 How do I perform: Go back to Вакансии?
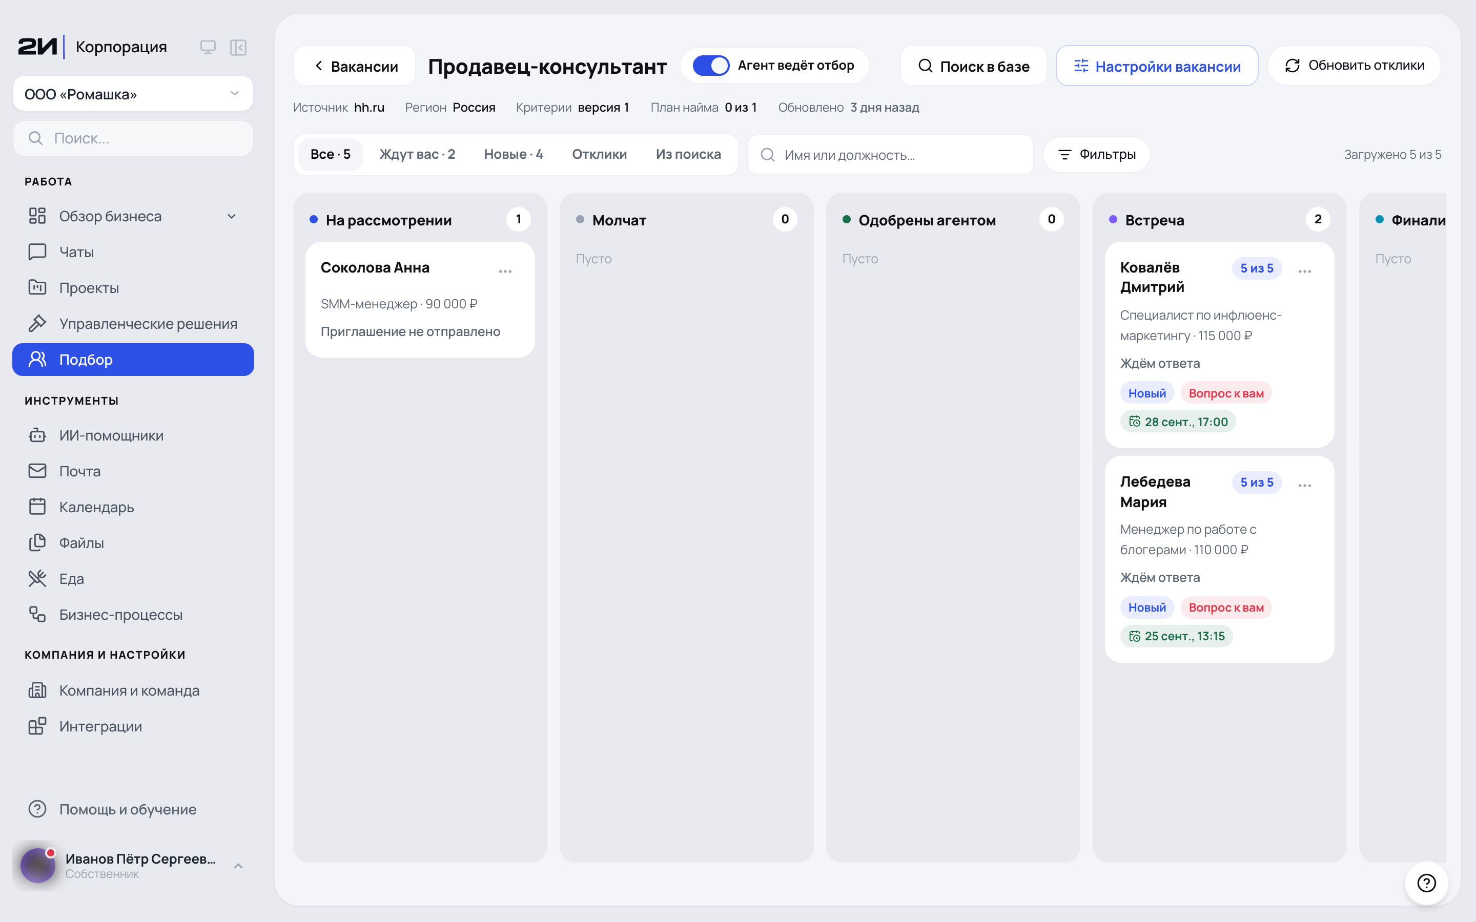coord(355,66)
